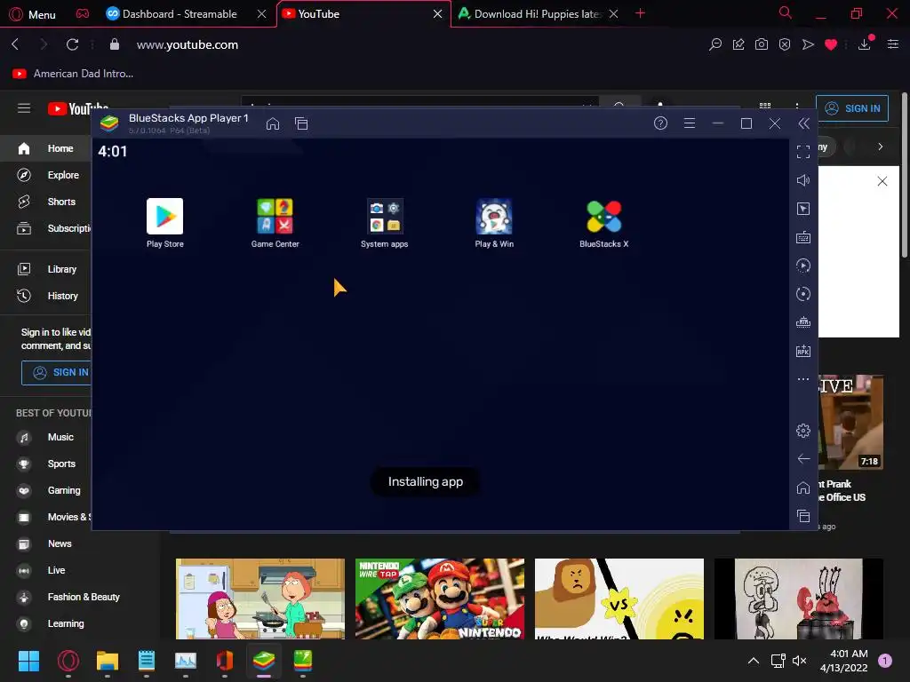Open the Windows Start menu

pyautogui.click(x=28, y=661)
